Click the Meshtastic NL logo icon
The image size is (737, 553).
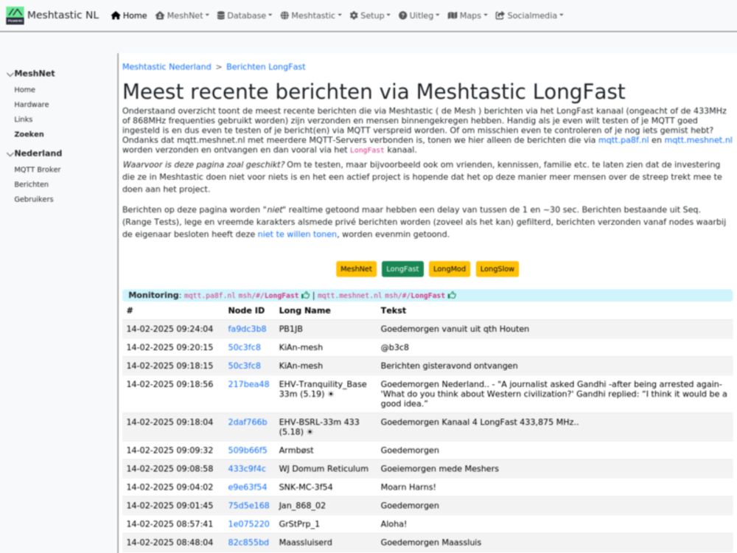pyautogui.click(x=15, y=15)
